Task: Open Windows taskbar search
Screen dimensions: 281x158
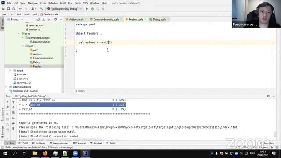Action: point(15,154)
